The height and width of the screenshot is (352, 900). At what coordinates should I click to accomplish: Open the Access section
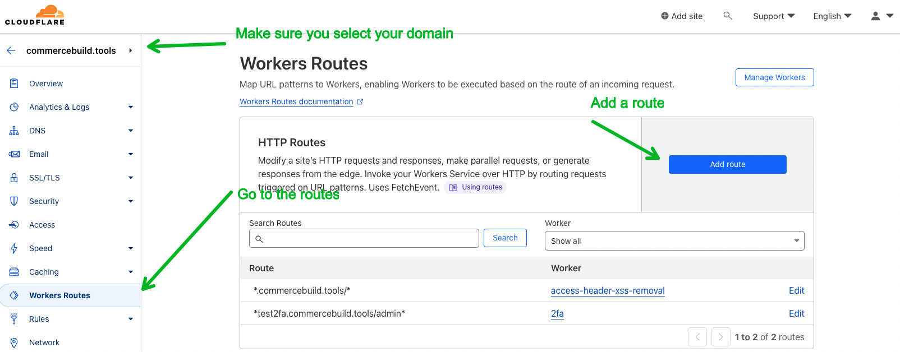[42, 225]
